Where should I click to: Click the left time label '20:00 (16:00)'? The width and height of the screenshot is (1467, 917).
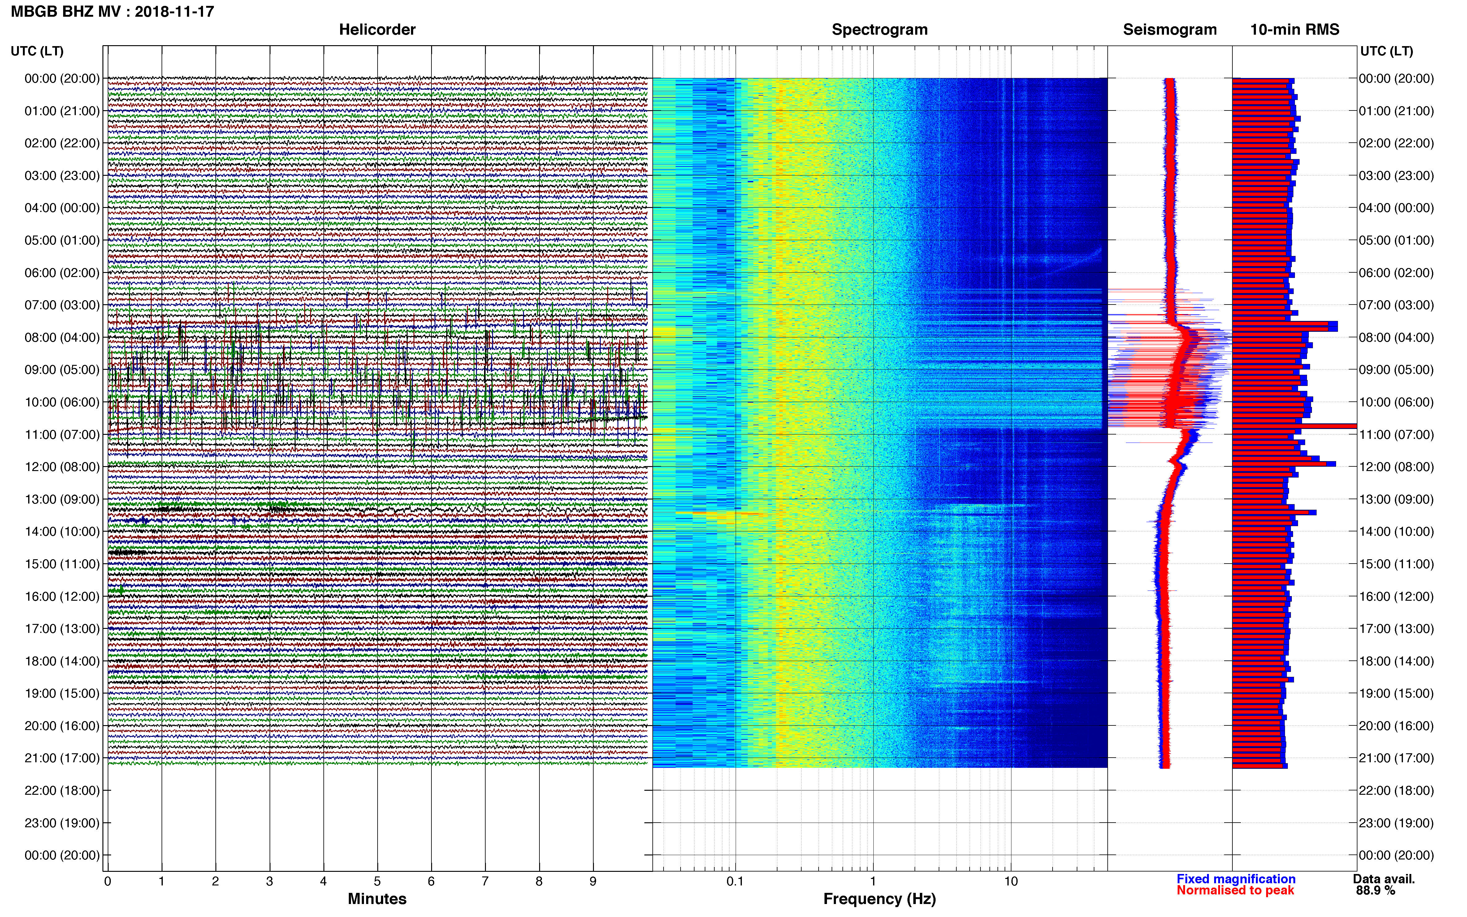[62, 726]
